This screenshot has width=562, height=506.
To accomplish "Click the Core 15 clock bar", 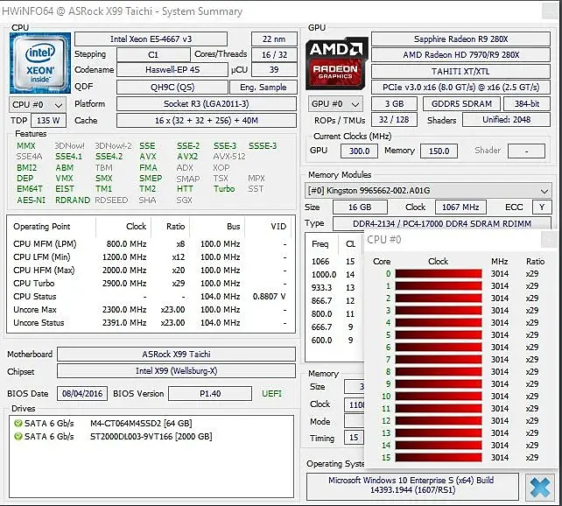I will tap(439, 458).
